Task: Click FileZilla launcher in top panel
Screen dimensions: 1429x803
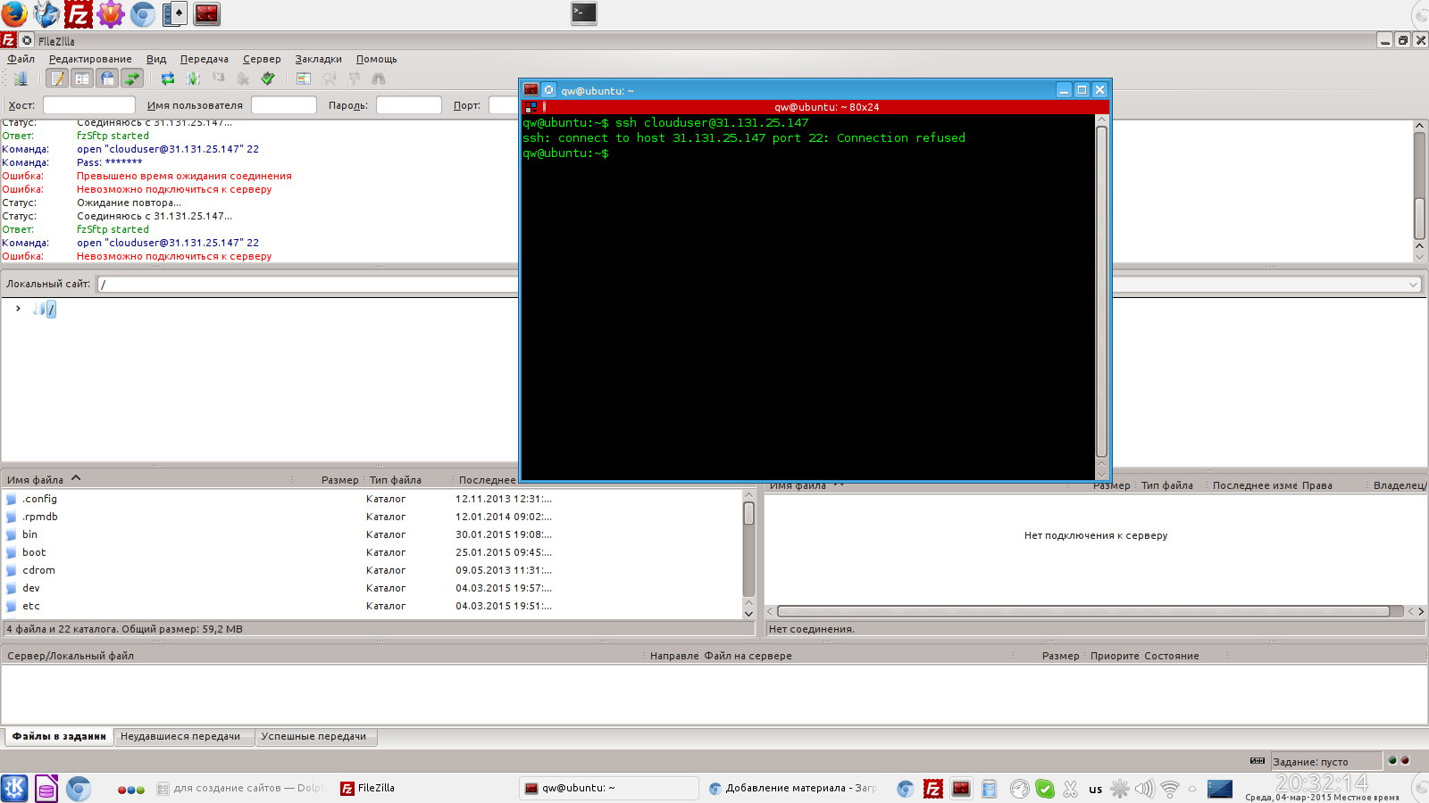Action: tap(79, 14)
